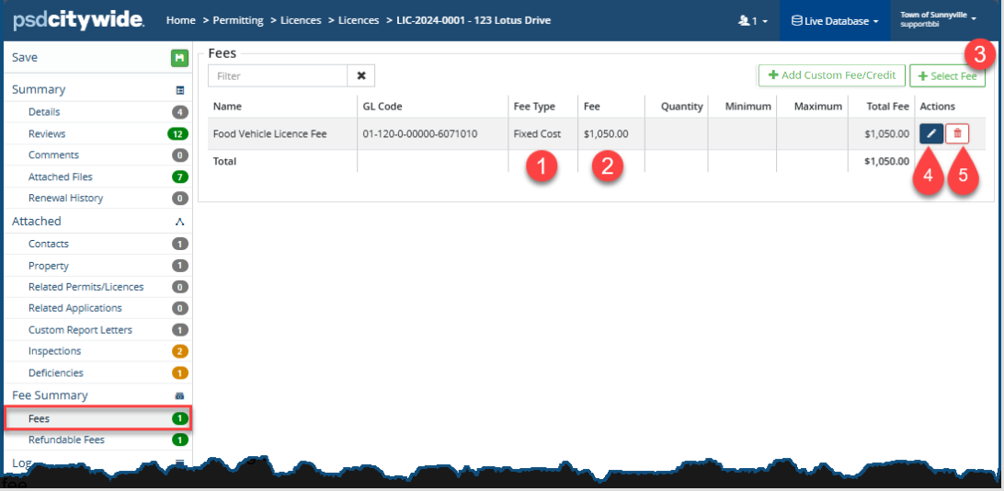Click the Maximum column header
The image size is (1004, 491).
coord(817,107)
